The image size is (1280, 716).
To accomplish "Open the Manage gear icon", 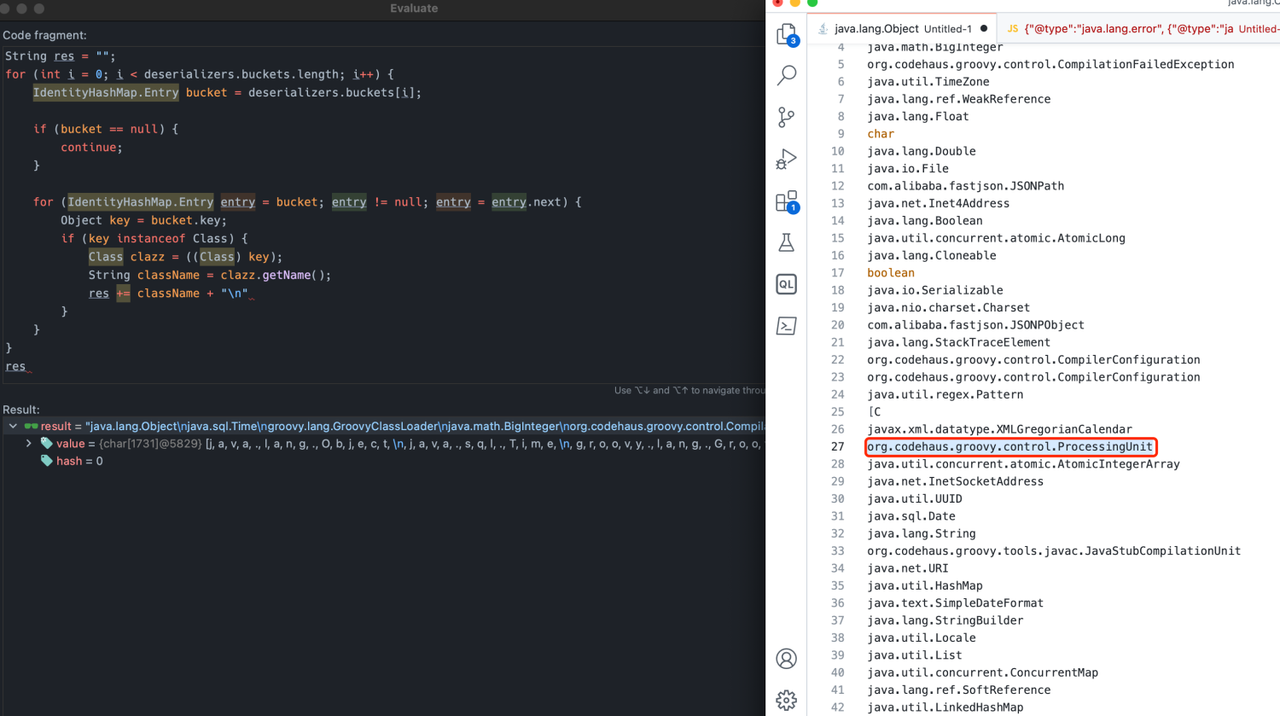I will point(786,701).
